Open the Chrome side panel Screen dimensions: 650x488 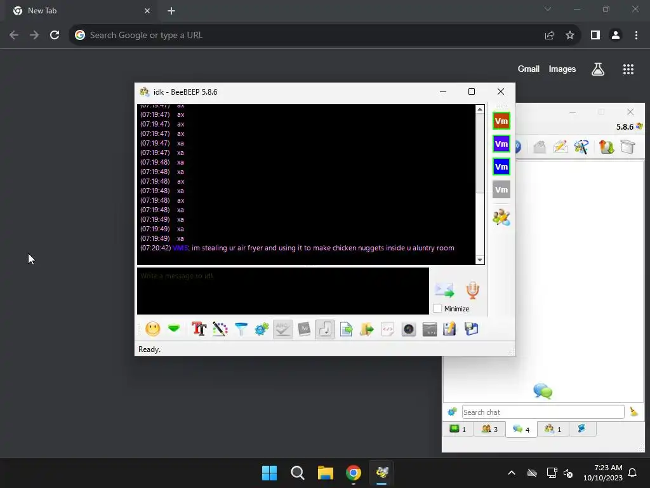pos(595,36)
